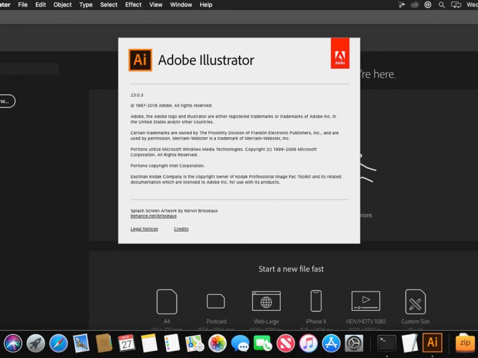
Task: Click the copyright 1987-2018 Adobe line
Action: pos(171,106)
